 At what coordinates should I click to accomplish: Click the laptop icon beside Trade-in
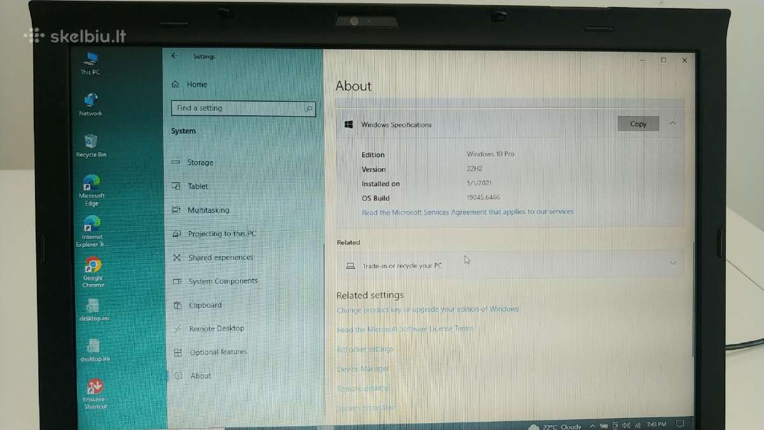350,266
